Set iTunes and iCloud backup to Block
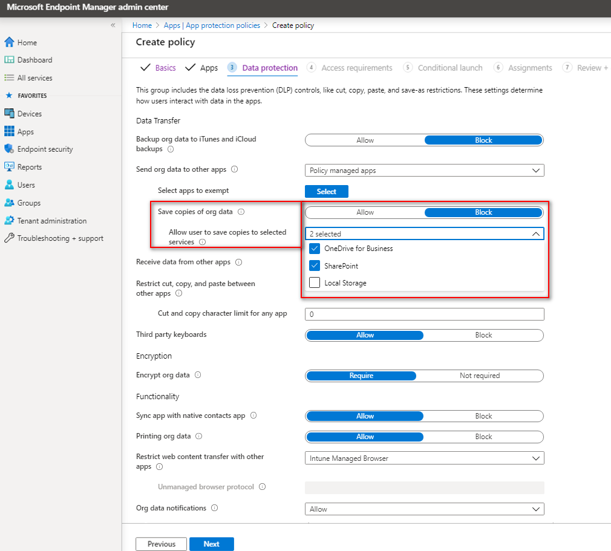 coord(483,140)
